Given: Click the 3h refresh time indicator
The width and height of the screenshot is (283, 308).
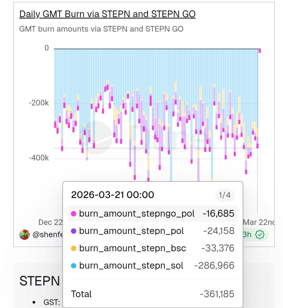Looking at the screenshot, I should point(247,235).
